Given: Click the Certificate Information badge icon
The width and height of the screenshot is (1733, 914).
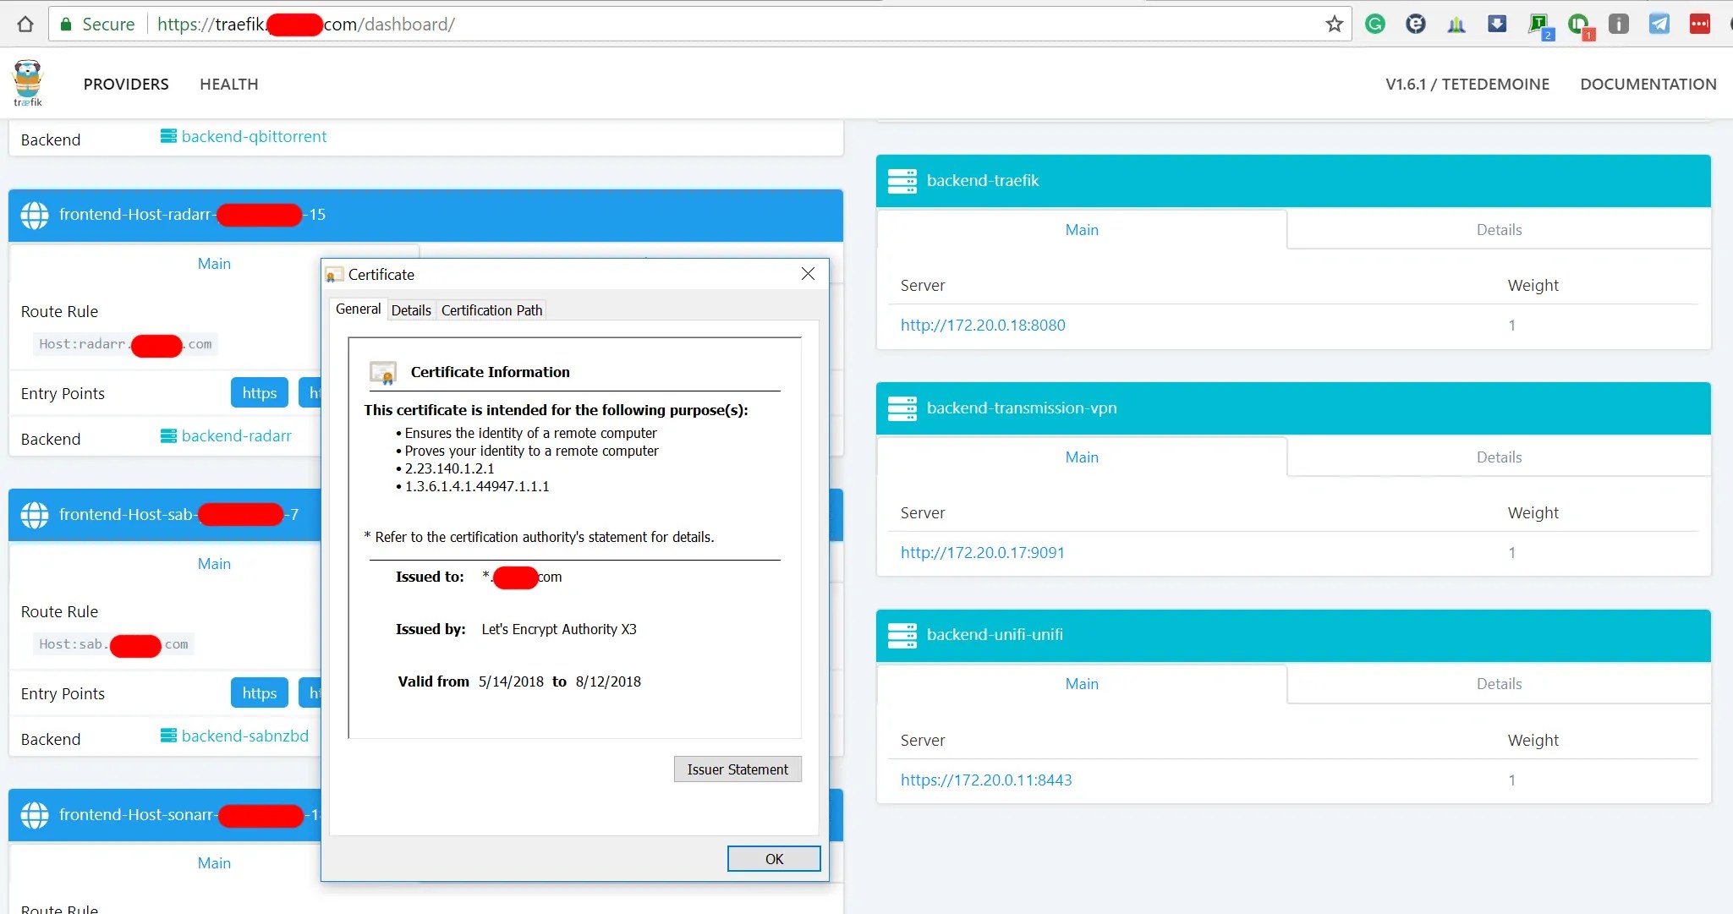Looking at the screenshot, I should [x=383, y=372].
